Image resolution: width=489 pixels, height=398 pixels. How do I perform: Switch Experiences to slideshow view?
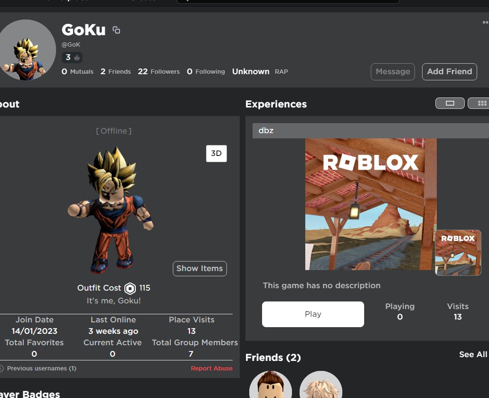pyautogui.click(x=450, y=103)
